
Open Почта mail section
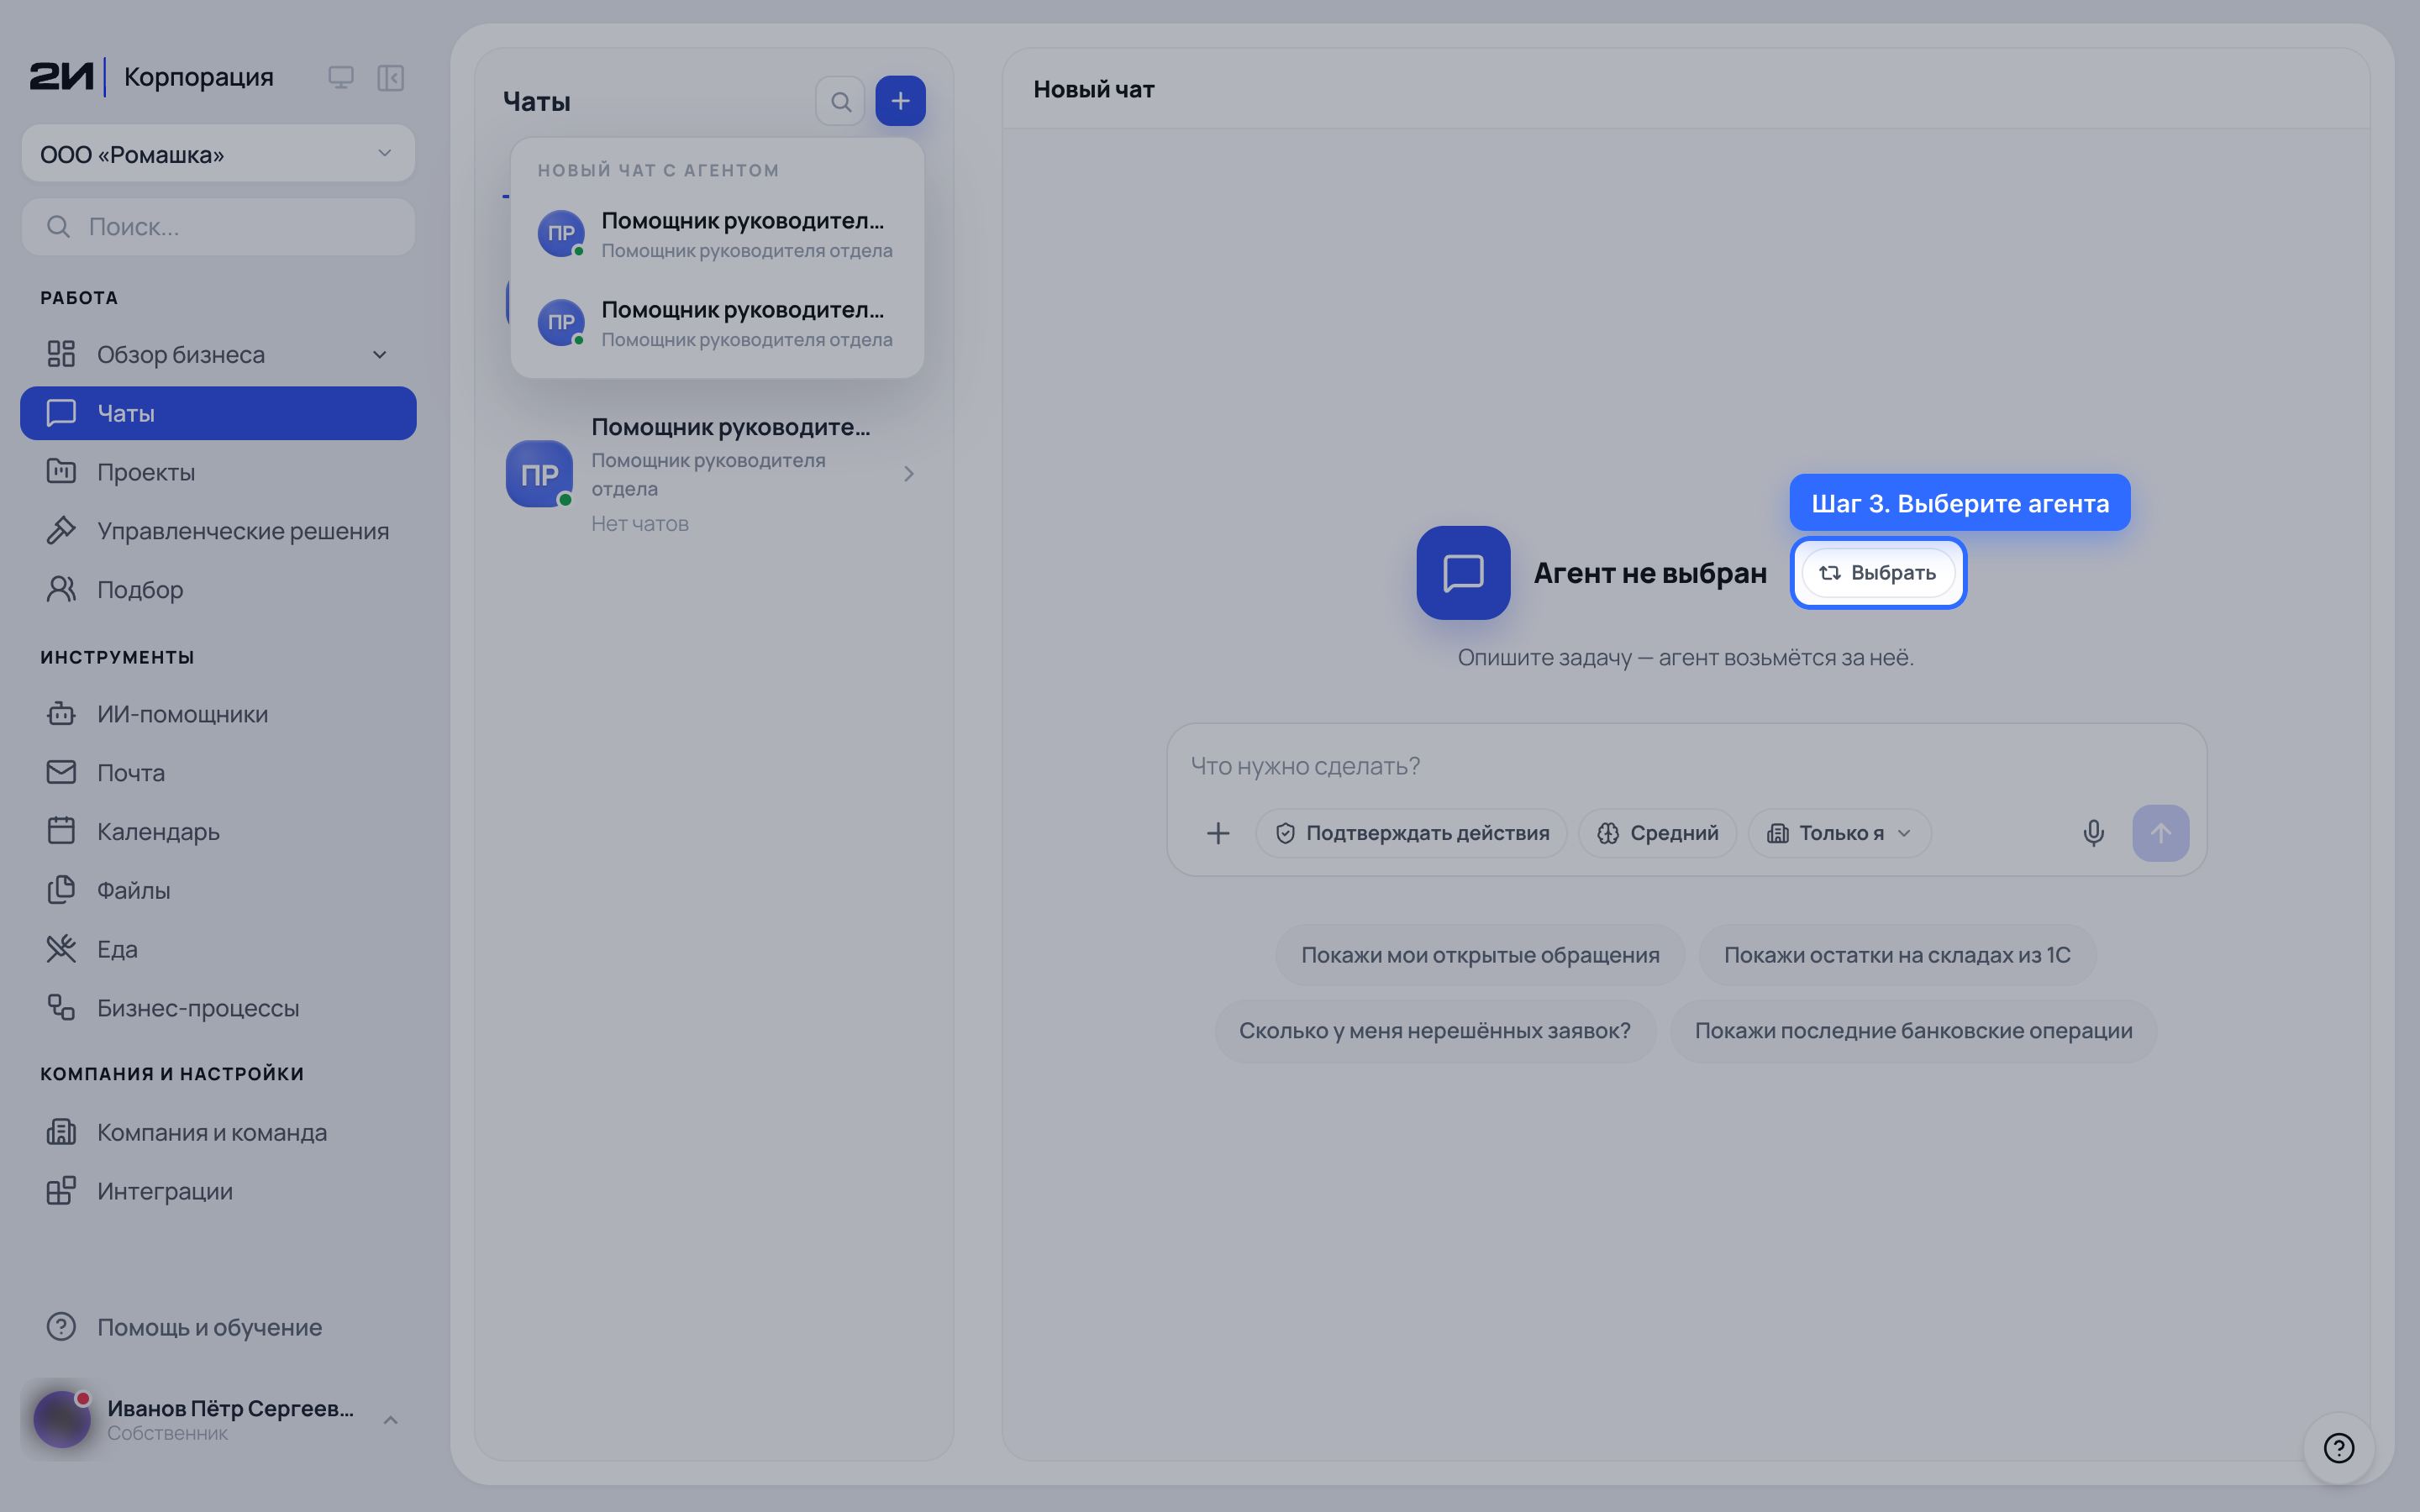click(218, 773)
